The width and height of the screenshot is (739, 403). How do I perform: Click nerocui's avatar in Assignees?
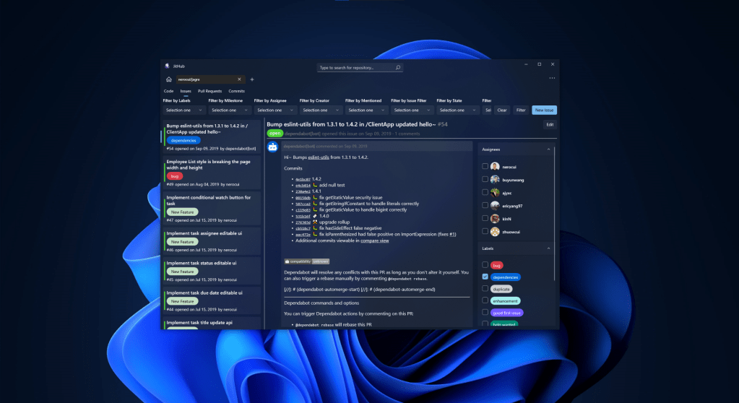point(495,166)
